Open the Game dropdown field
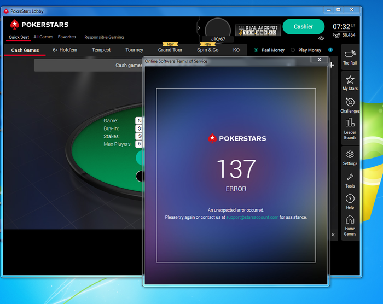The image size is (383, 304). pos(139,121)
